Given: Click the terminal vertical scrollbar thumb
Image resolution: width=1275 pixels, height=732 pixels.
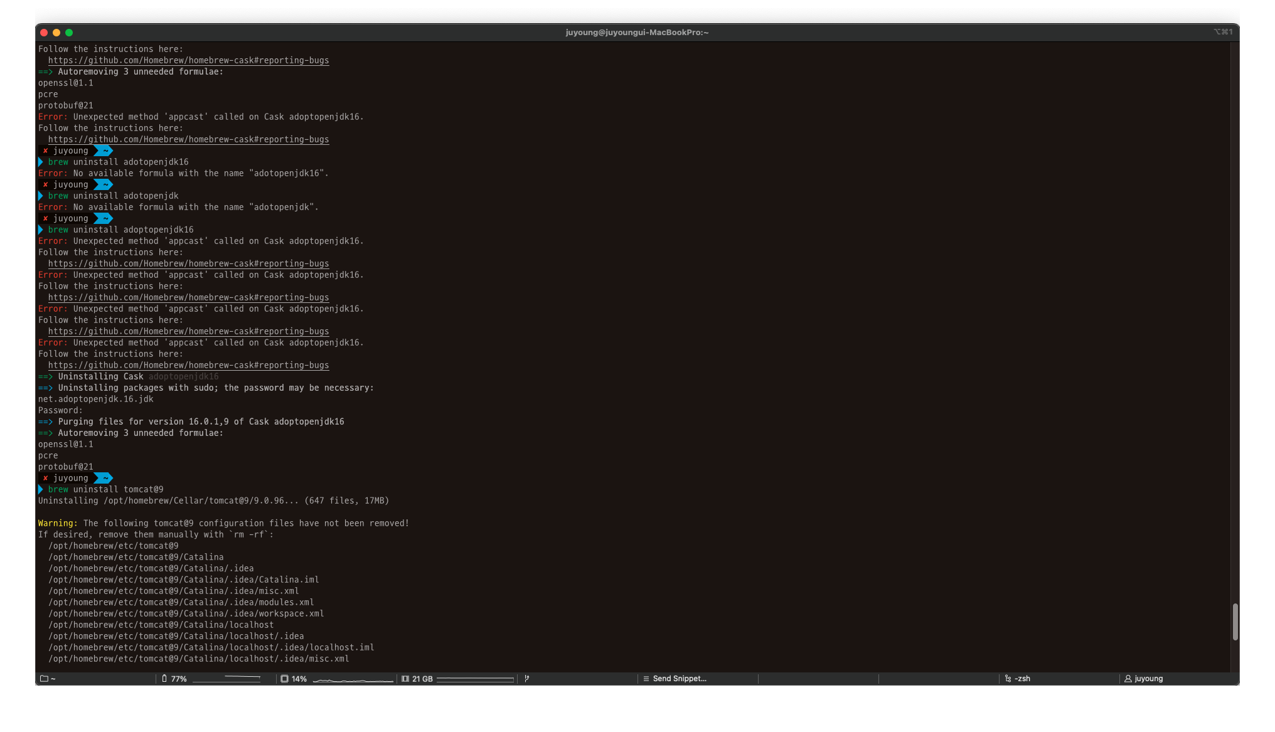Looking at the screenshot, I should (1235, 622).
